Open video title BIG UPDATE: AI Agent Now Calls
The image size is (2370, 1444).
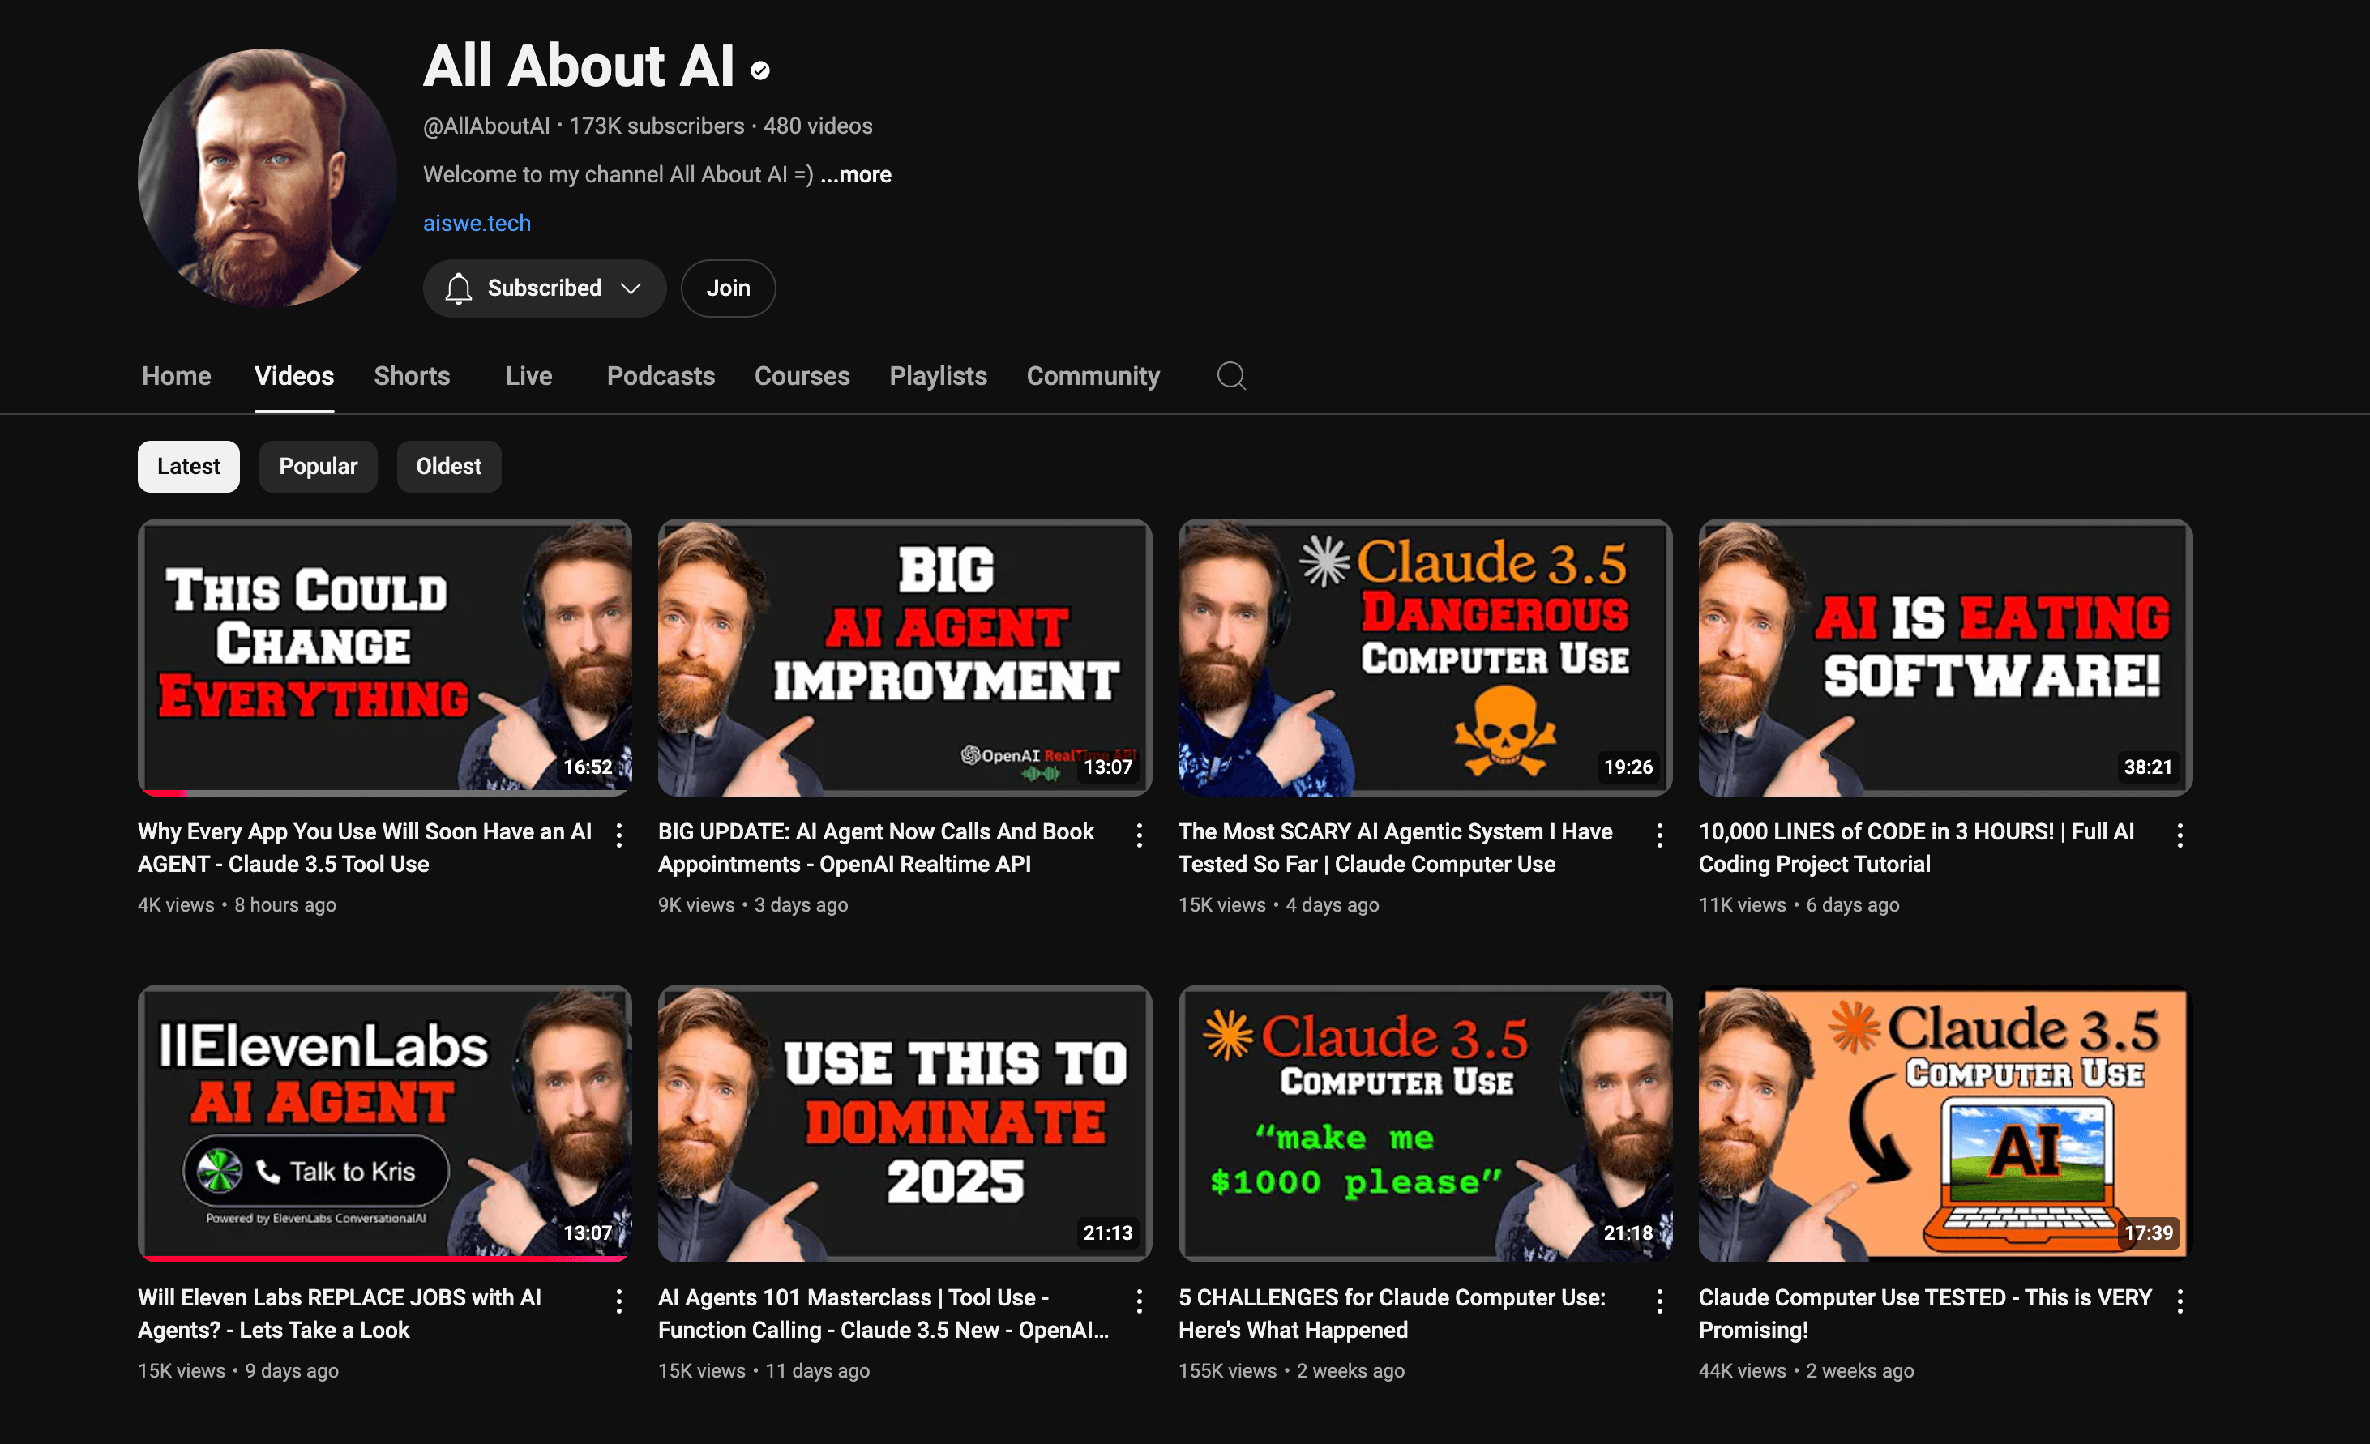point(876,848)
